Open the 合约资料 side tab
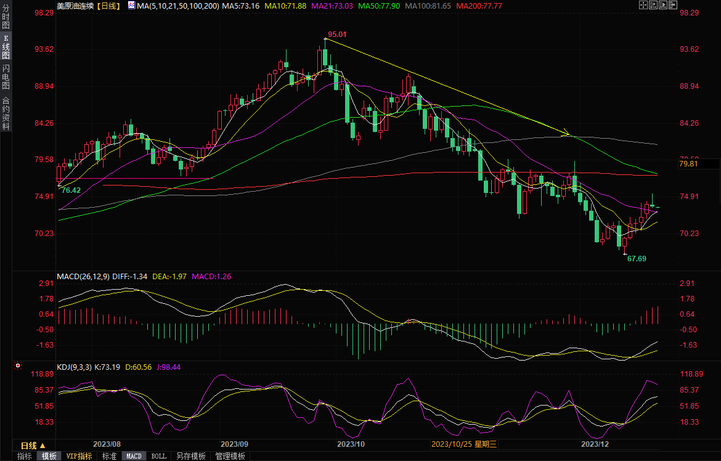Image resolution: width=721 pixels, height=461 pixels. tap(6, 113)
